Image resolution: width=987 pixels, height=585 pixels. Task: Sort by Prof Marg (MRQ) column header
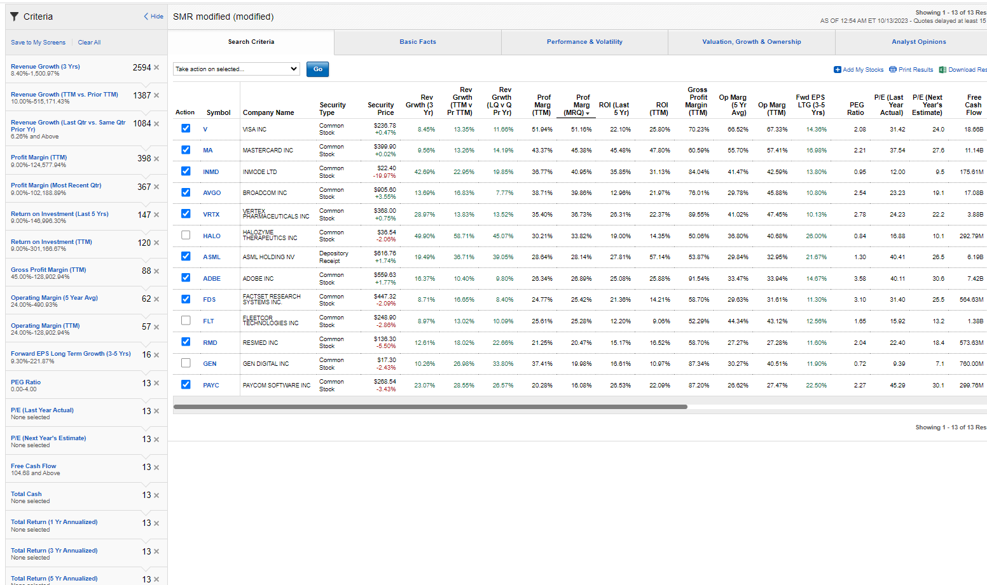(x=578, y=105)
